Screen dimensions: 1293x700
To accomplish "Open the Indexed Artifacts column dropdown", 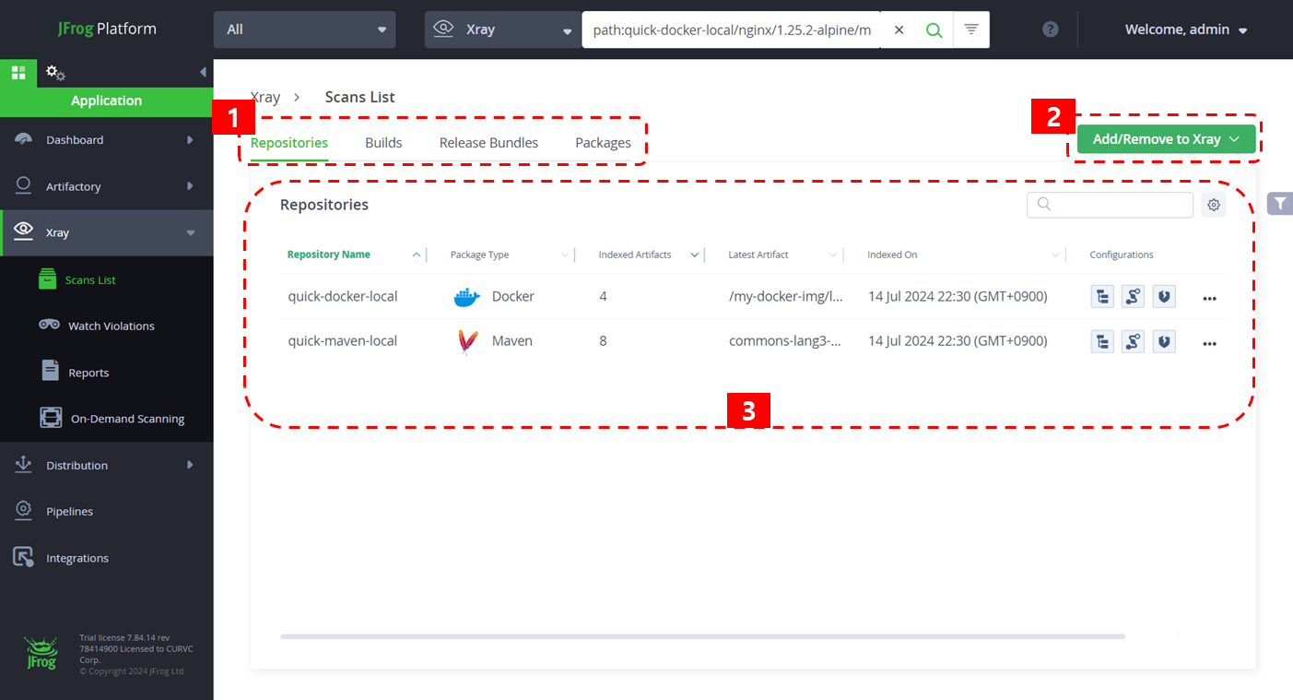I will pyautogui.click(x=694, y=255).
